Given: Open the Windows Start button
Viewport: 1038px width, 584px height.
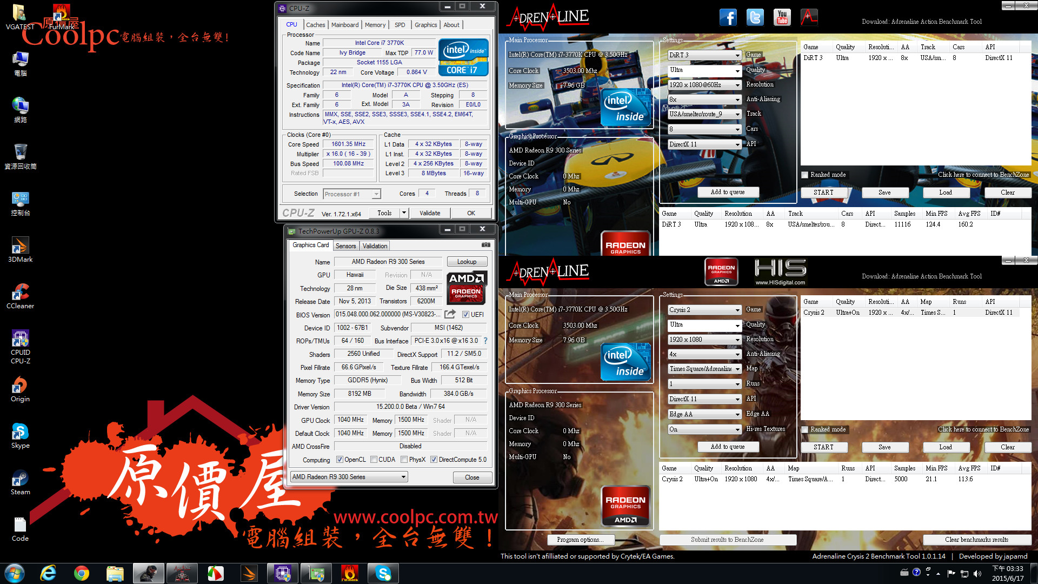Looking at the screenshot, I should 15,573.
